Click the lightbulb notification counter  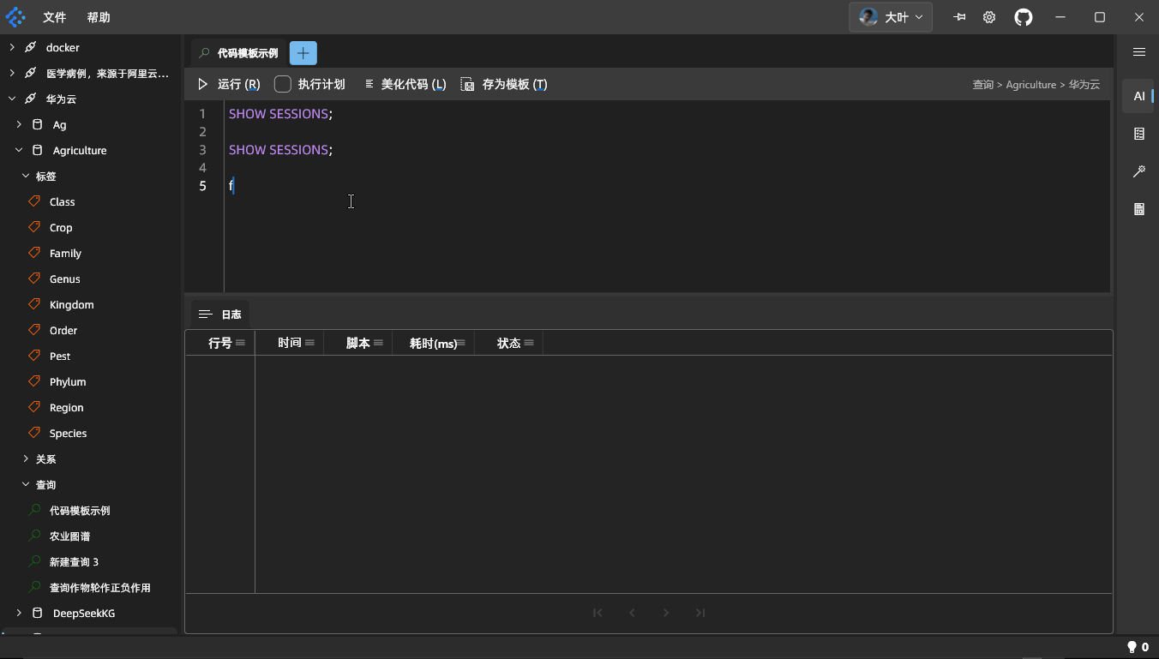[1138, 647]
